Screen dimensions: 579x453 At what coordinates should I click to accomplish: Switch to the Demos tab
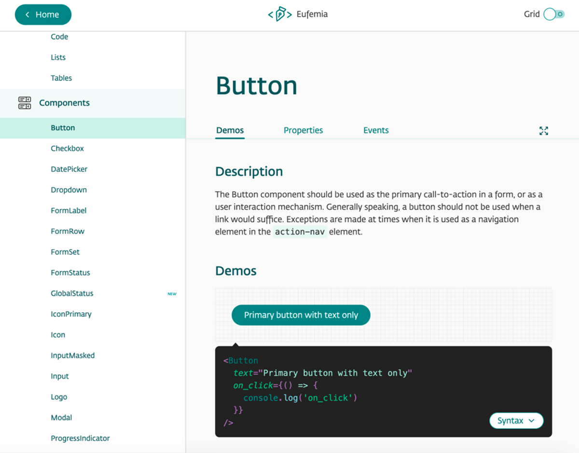(x=230, y=130)
